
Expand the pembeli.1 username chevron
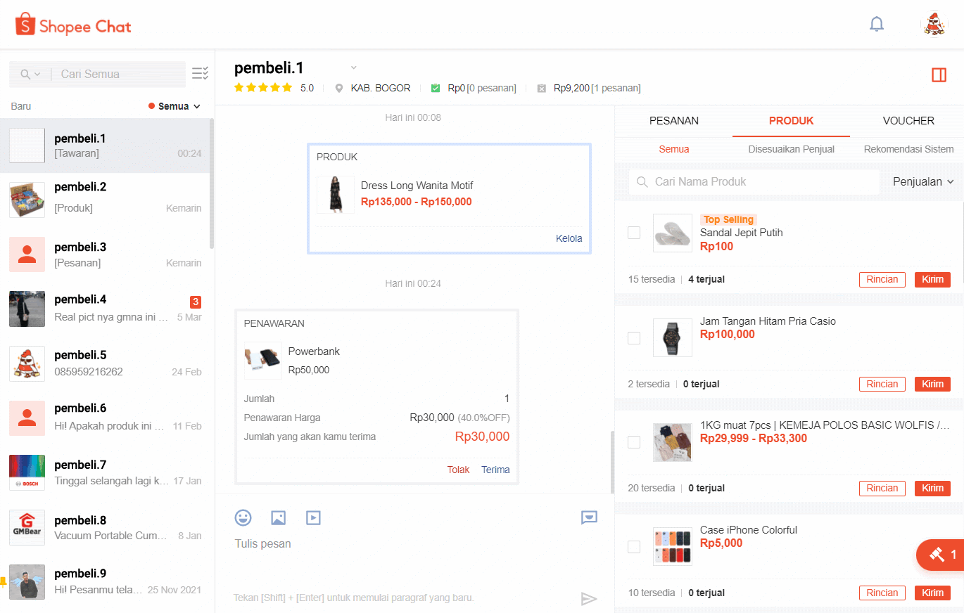[353, 67]
